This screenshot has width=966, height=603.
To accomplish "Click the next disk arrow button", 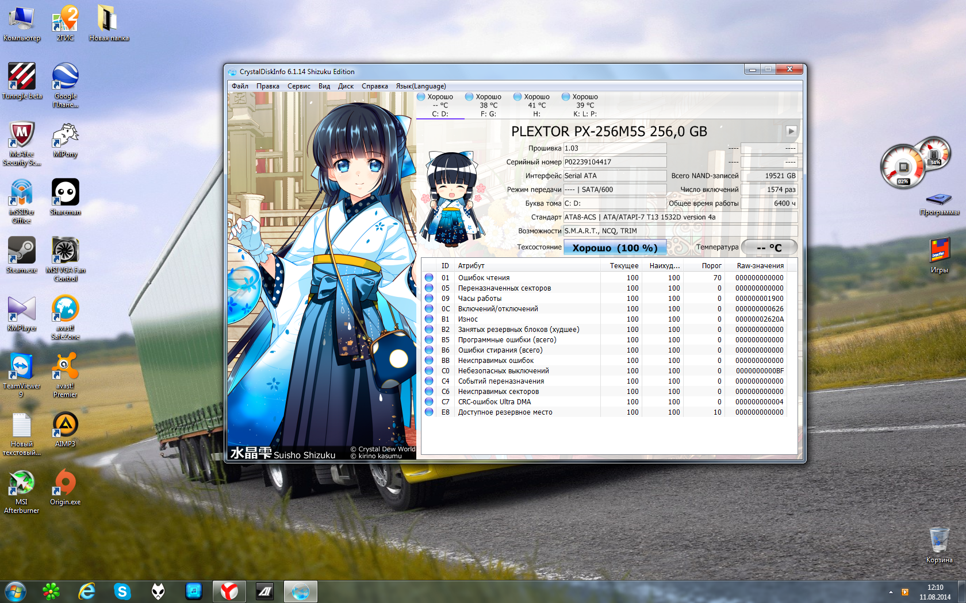I will (x=791, y=131).
